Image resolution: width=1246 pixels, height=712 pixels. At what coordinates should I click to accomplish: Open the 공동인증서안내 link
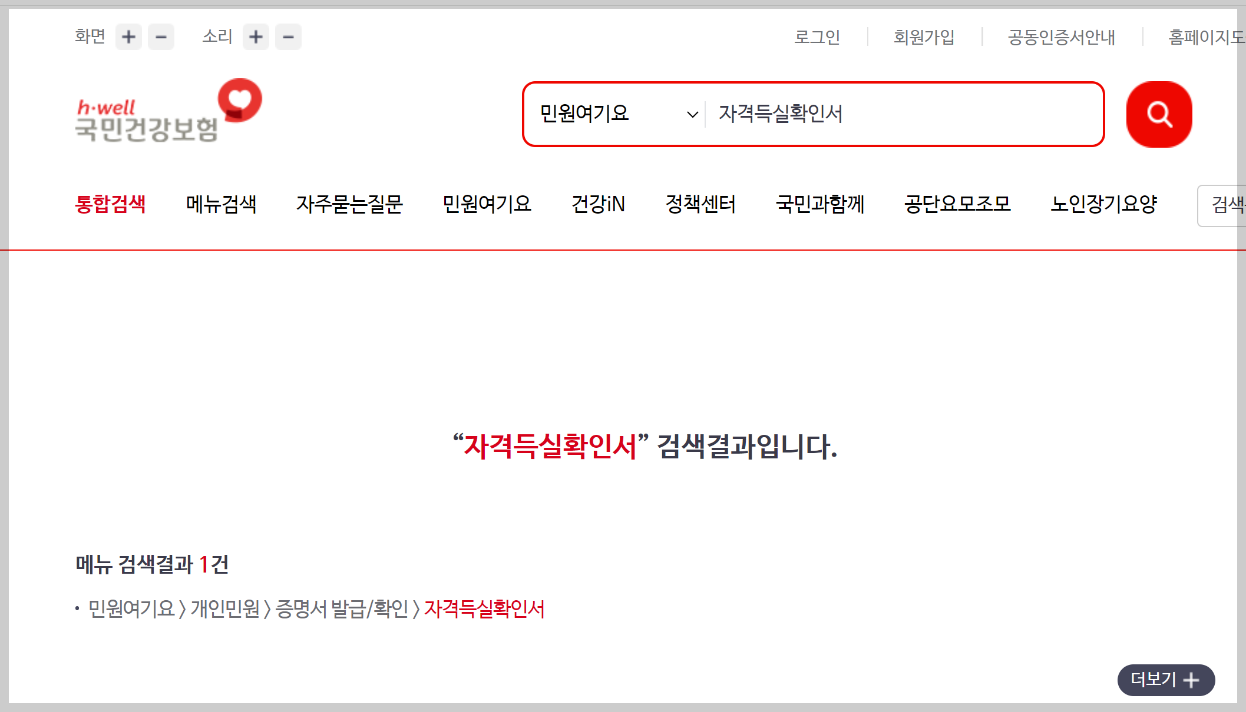click(x=1061, y=37)
